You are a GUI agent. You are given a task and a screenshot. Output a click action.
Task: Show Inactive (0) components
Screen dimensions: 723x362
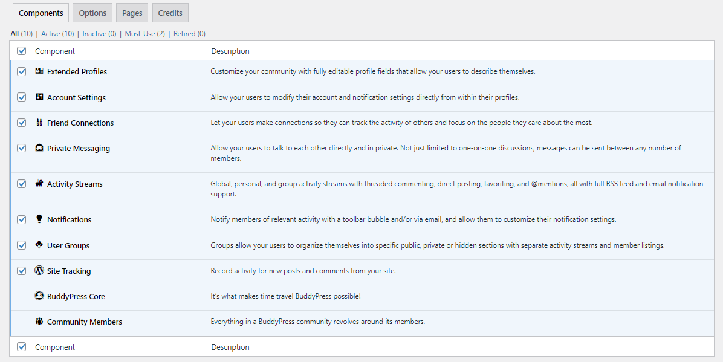coord(100,34)
